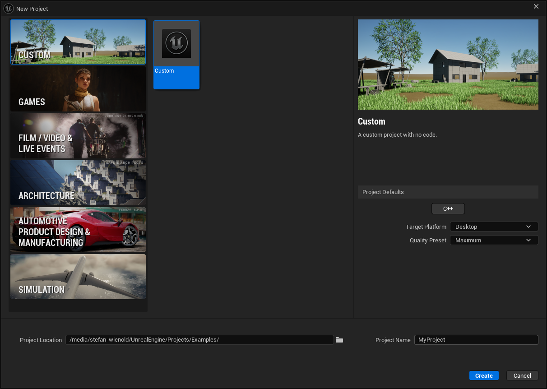Toggle the C++ project type button
Viewport: 547px width, 389px height.
(448, 209)
